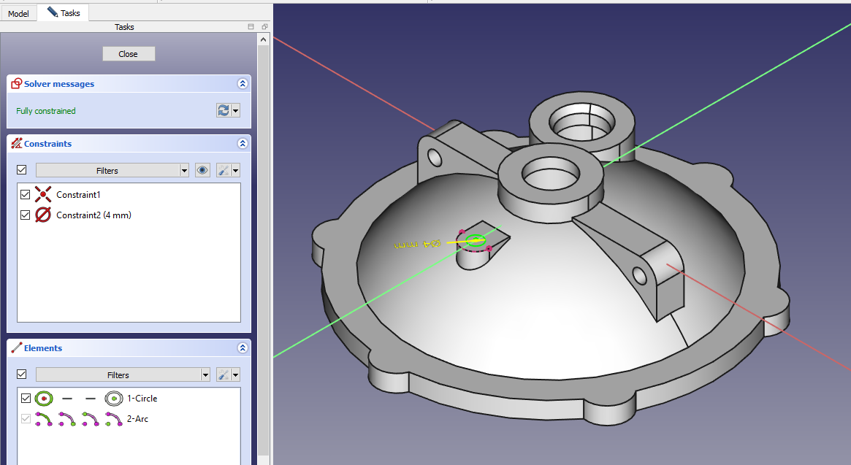Click the Elements settings wrench icon
The image size is (851, 465).
[224, 374]
